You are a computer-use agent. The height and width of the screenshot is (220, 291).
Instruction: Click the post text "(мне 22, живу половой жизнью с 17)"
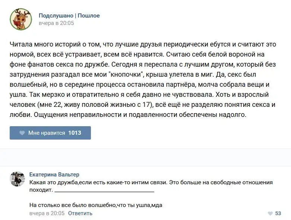point(93,105)
